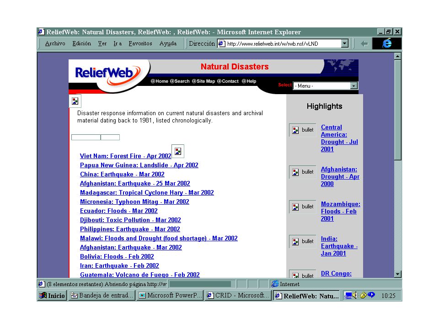
Task: Click the yellow pencil icon in system tray
Action: coord(363,295)
